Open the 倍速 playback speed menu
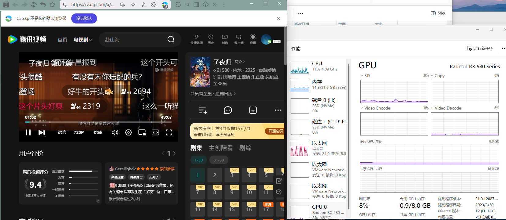 click(98, 132)
